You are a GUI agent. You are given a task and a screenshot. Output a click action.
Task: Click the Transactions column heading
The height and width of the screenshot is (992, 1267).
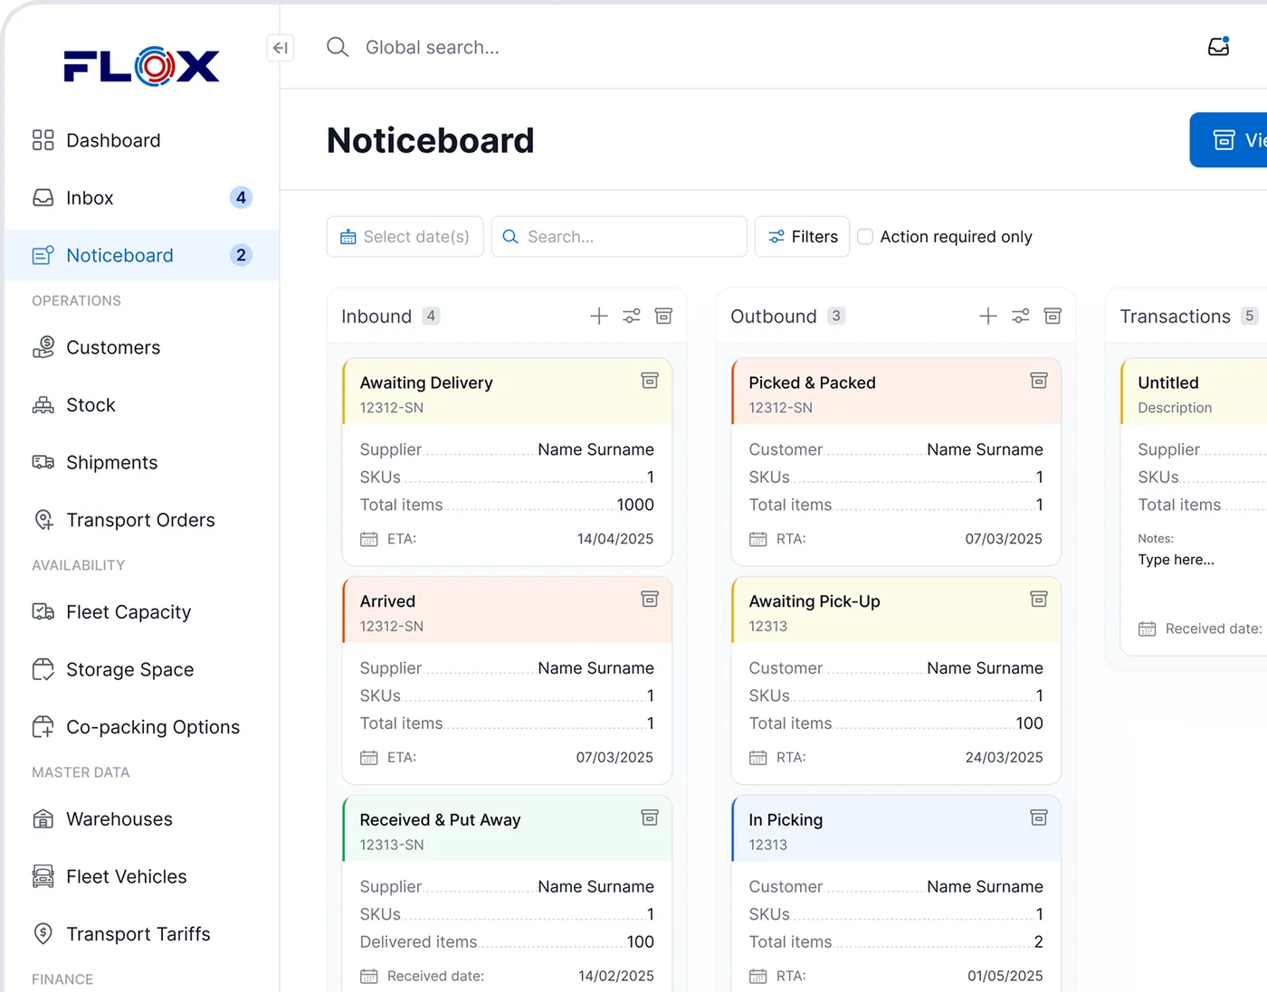[x=1175, y=316]
